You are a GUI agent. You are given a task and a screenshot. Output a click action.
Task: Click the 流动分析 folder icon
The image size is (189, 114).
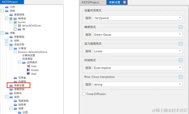pyautogui.click(x=11, y=44)
